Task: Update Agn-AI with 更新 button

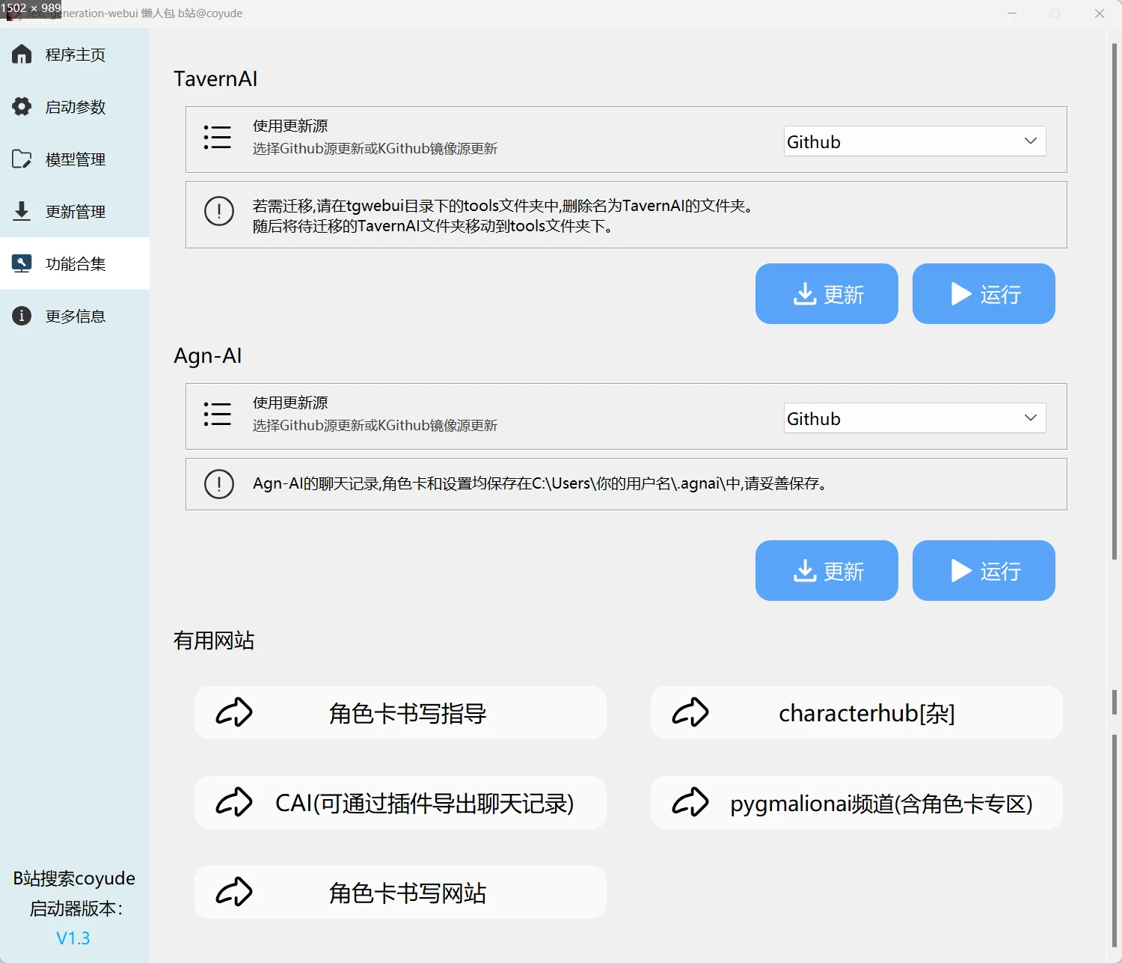Action: click(x=827, y=570)
